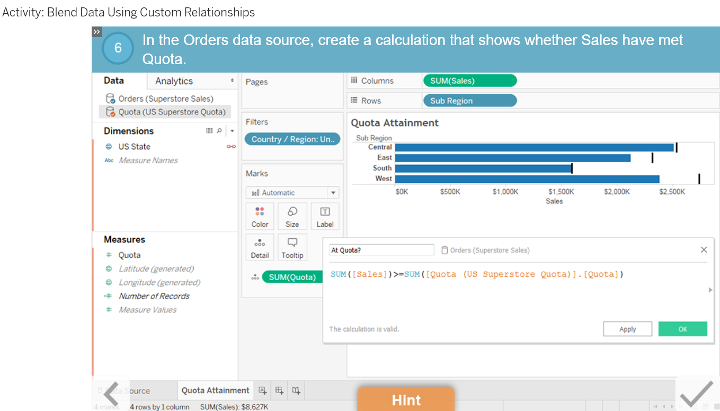Image resolution: width=720 pixels, height=411 pixels.
Task: Click the detail icon left of SUM(Quota) pill
Action: tap(255, 277)
